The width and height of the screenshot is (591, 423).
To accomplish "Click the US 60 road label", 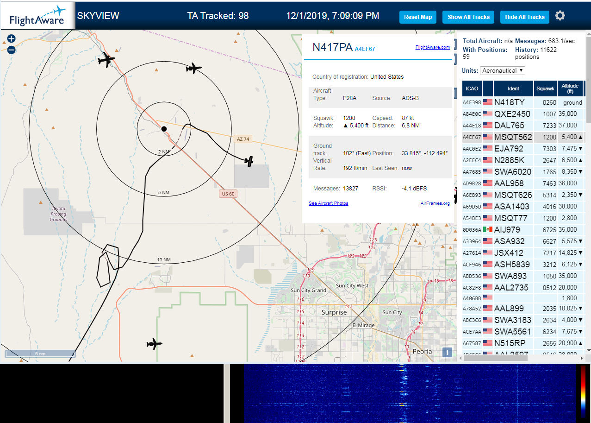I will pos(228,194).
